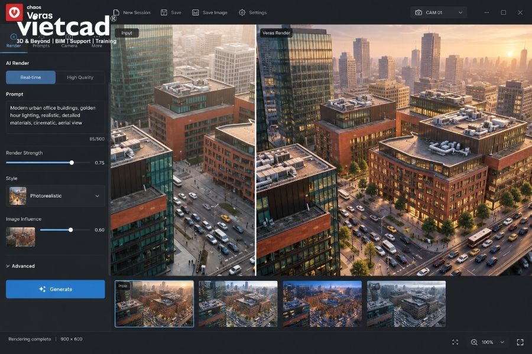Screen dimensions: 532x354
Task: Switch to the Prompts tab
Action: (x=41, y=41)
